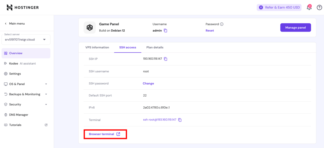Viewport: 324px width, 148px height.
Task: Copy the SSH IP address
Action: [x=165, y=59]
